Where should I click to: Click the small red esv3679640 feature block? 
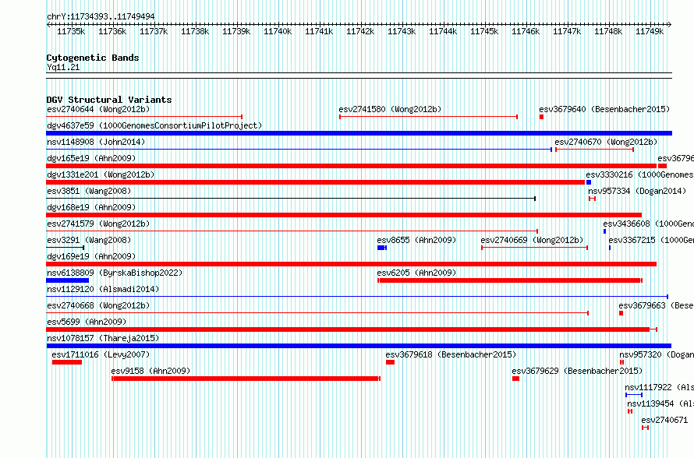(541, 117)
